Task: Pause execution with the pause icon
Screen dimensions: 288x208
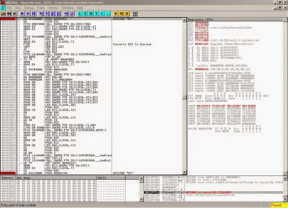Action: (x=34, y=14)
